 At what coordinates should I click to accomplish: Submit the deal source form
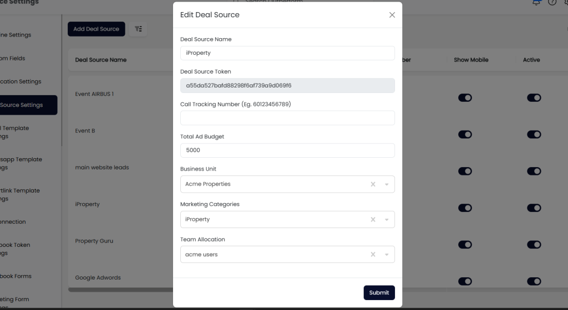(379, 293)
